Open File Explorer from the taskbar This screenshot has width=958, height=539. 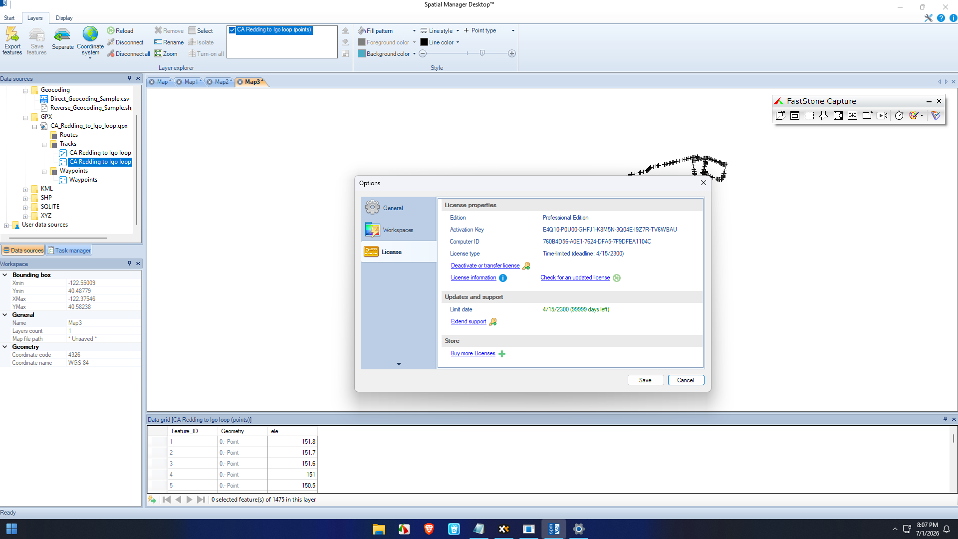coord(379,529)
